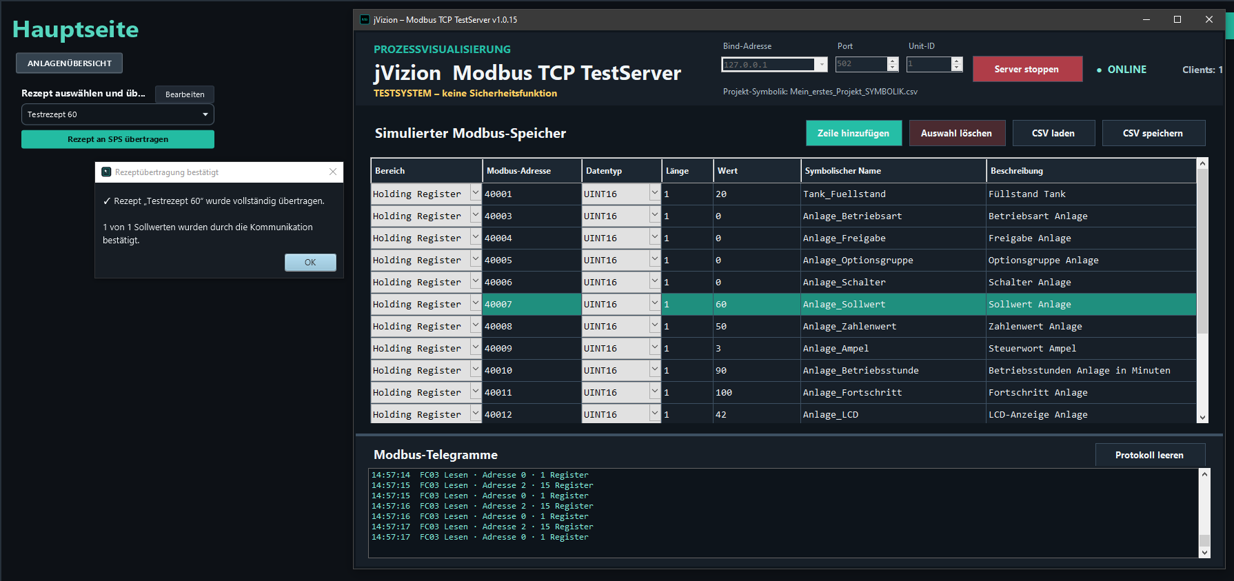This screenshot has height=581, width=1234.
Task: Expand Datentyp dropdown for address 40003
Action: click(654, 216)
